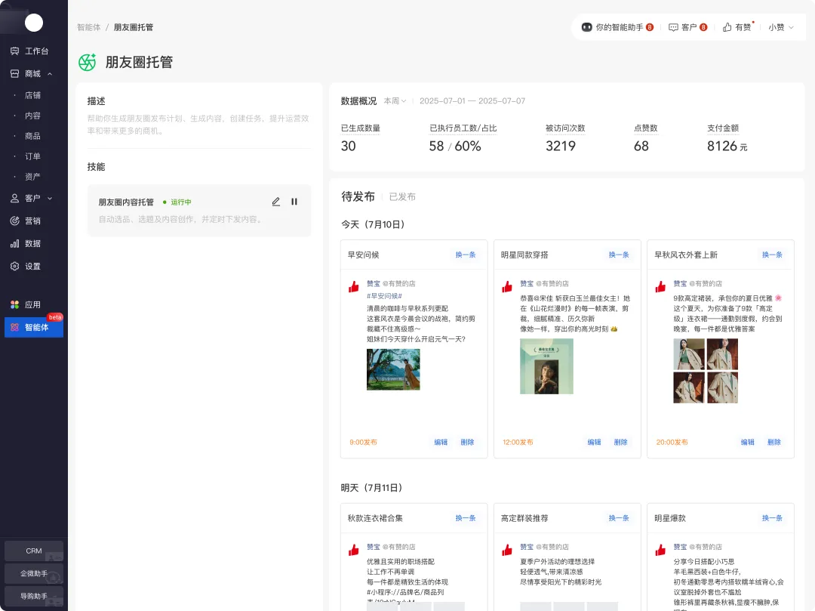Screen dimensions: 815x611
Task: Click 删除 on the 明星同款穿搭 card
Action: click(x=620, y=443)
